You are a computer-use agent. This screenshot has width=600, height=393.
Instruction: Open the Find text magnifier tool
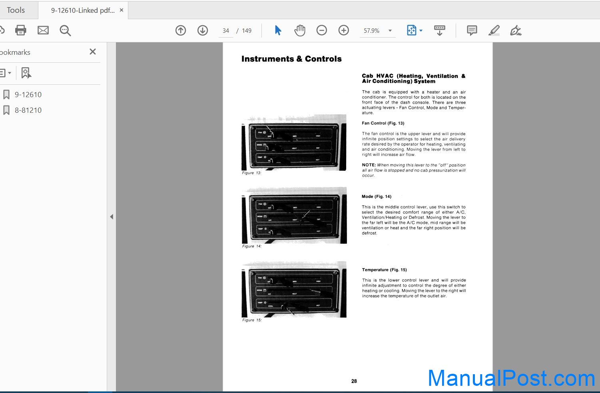click(65, 30)
